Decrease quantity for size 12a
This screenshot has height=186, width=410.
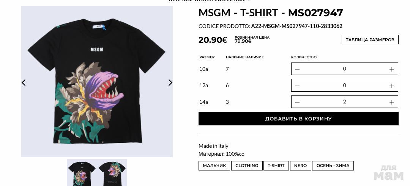(297, 86)
